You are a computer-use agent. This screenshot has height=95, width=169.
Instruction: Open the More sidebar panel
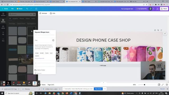pyautogui.click(x=3, y=40)
